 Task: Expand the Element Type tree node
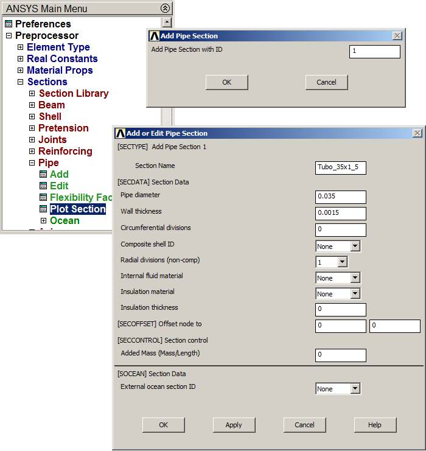pyautogui.click(x=20, y=47)
